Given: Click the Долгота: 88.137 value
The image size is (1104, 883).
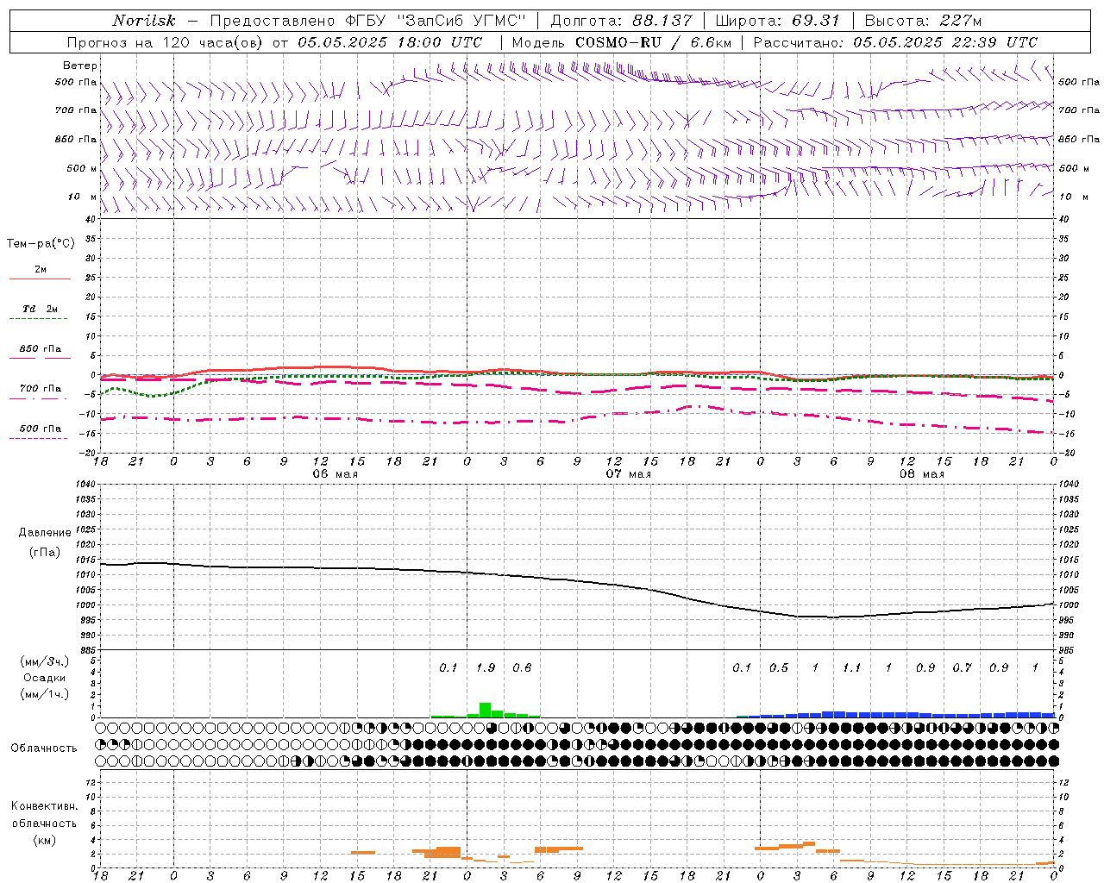Looking at the screenshot, I should (621, 21).
